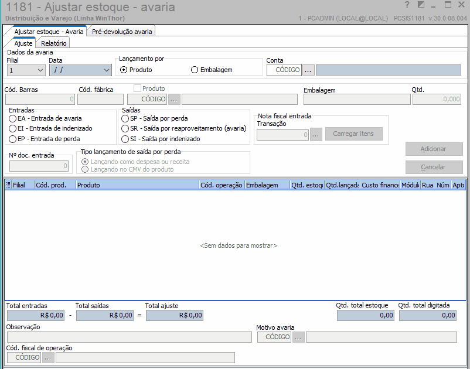Click the Conta CÓDIGO input field

click(x=284, y=70)
